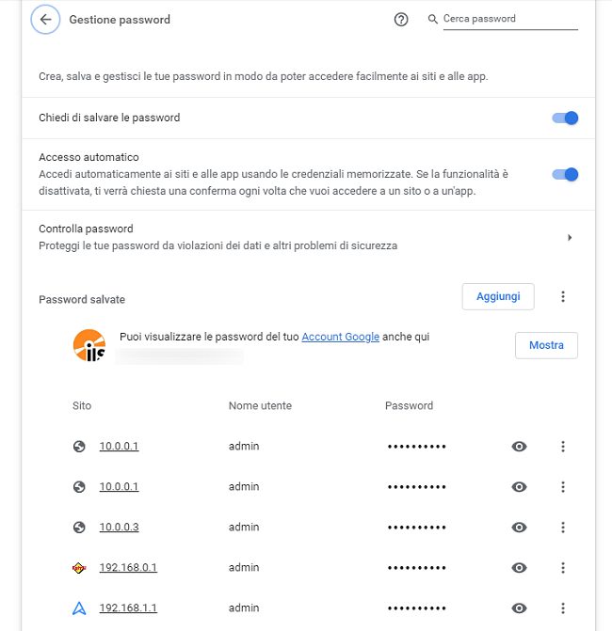The width and height of the screenshot is (612, 631).
Task: Click the admin username in the 192.168.0.1 row
Action: (x=244, y=567)
